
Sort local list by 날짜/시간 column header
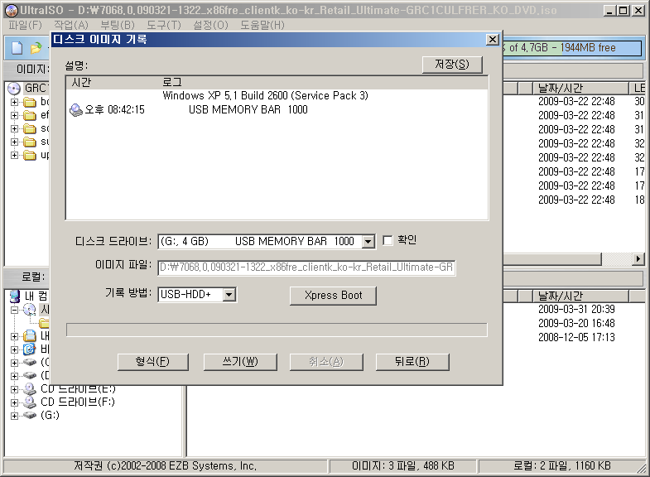point(580,296)
